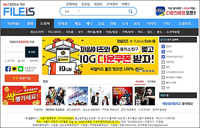Open the 최신드라마 subcategory
Image resolution: width=200 pixels, height=128 pixels.
click(37, 32)
